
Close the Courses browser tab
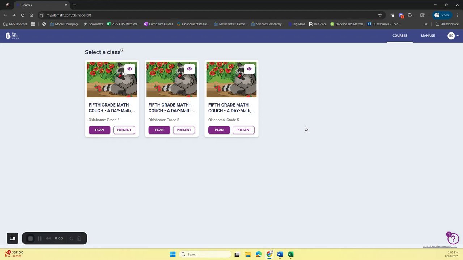pos(66,5)
